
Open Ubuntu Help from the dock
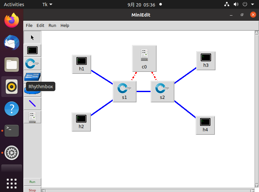(12, 109)
